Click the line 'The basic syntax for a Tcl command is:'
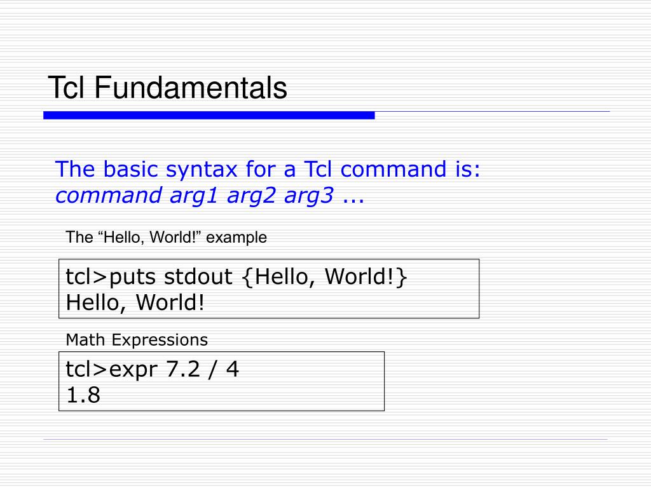 (x=268, y=169)
